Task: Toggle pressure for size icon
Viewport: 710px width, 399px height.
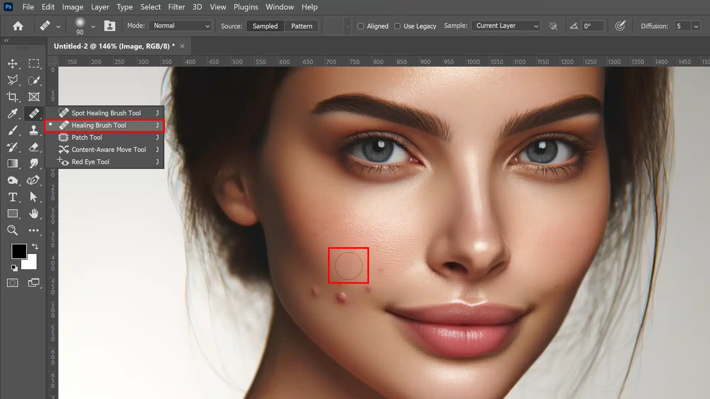Action: pos(620,26)
